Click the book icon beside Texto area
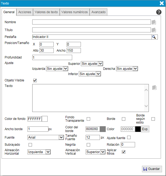The image size is (166, 176). click(155, 87)
